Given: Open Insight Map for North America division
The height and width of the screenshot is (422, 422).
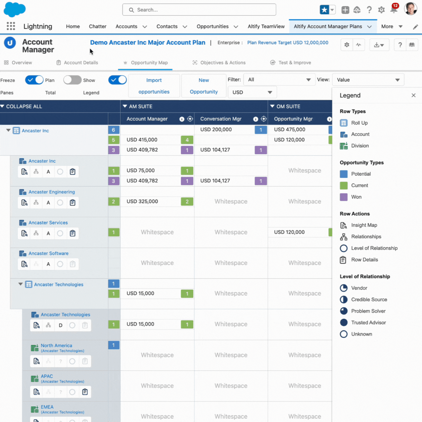Looking at the screenshot, I should click(36, 361).
